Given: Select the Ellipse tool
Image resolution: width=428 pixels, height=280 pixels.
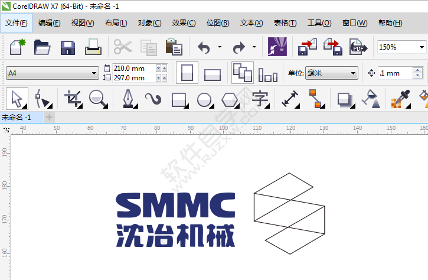Looking at the screenshot, I should pyautogui.click(x=204, y=100).
